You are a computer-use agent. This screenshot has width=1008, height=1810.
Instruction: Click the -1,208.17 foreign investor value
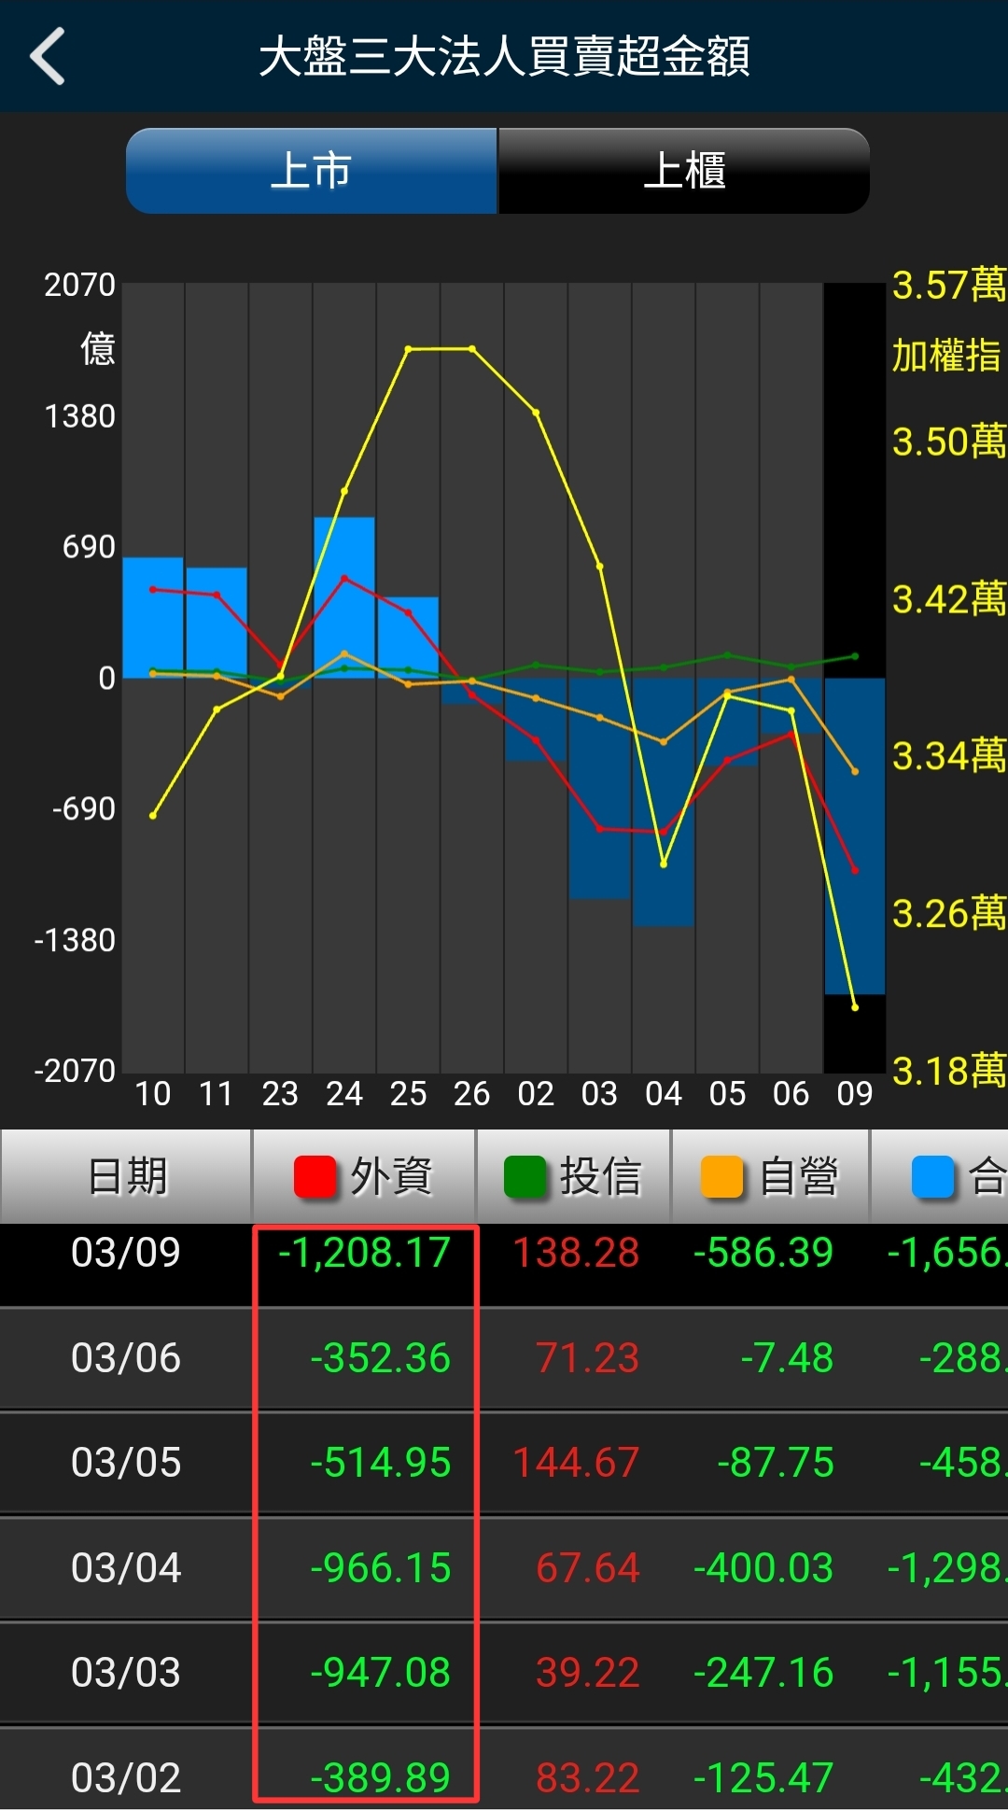[365, 1253]
